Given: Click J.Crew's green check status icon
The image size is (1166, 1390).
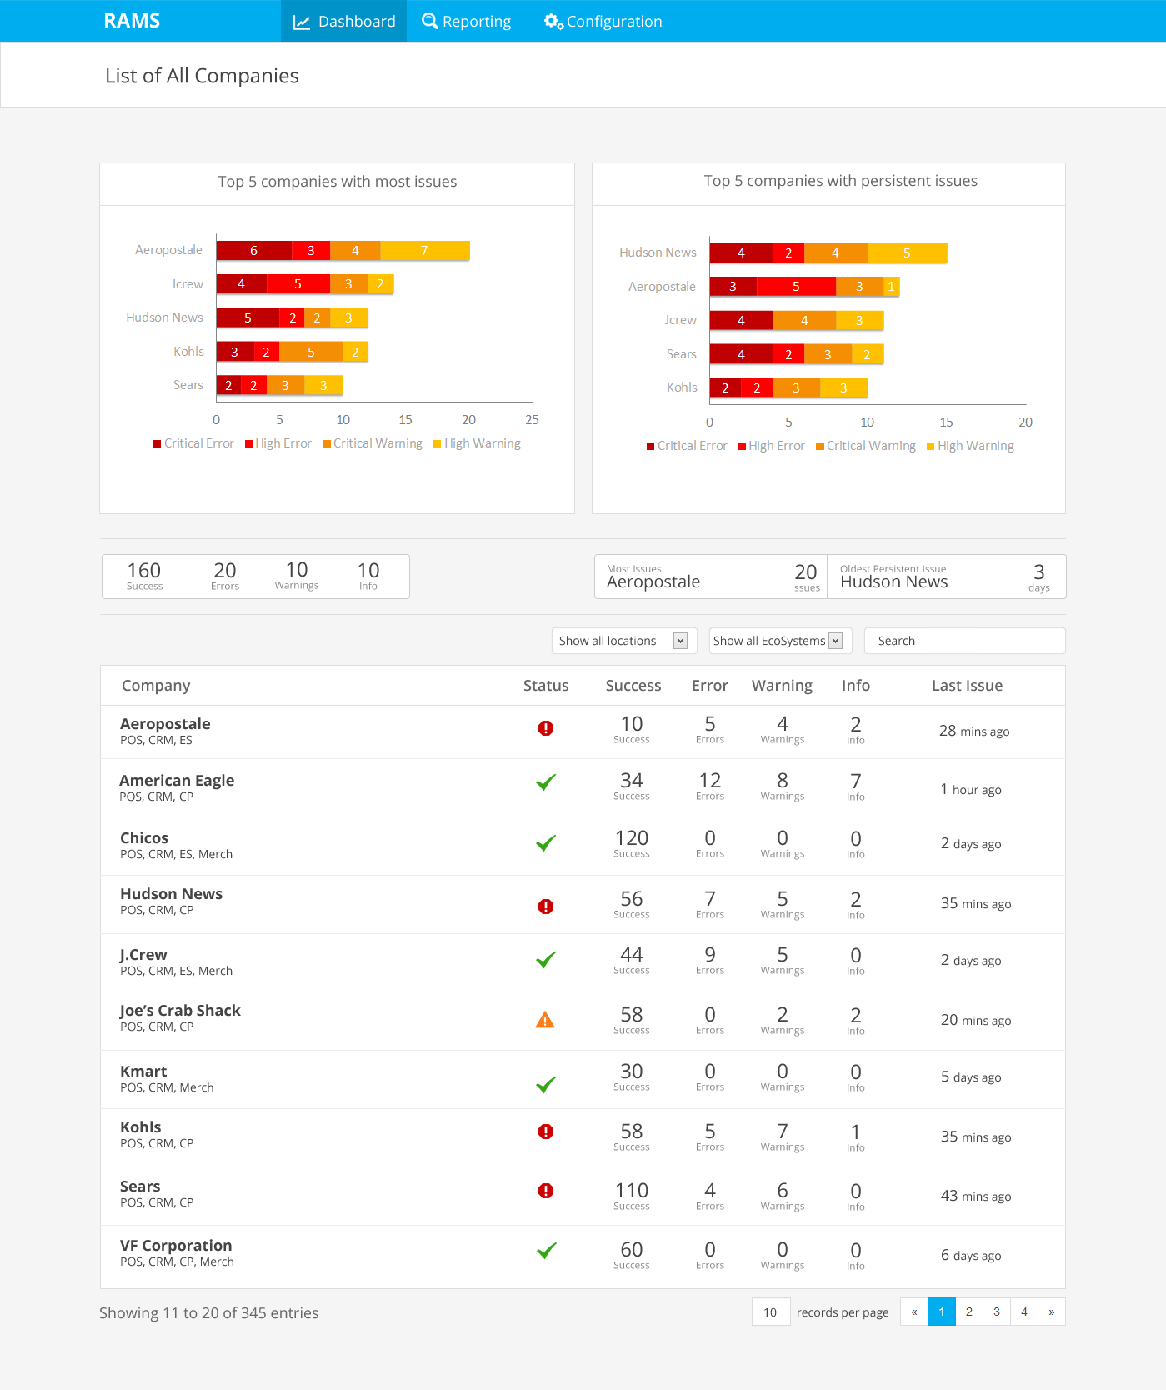Looking at the screenshot, I should 546,960.
